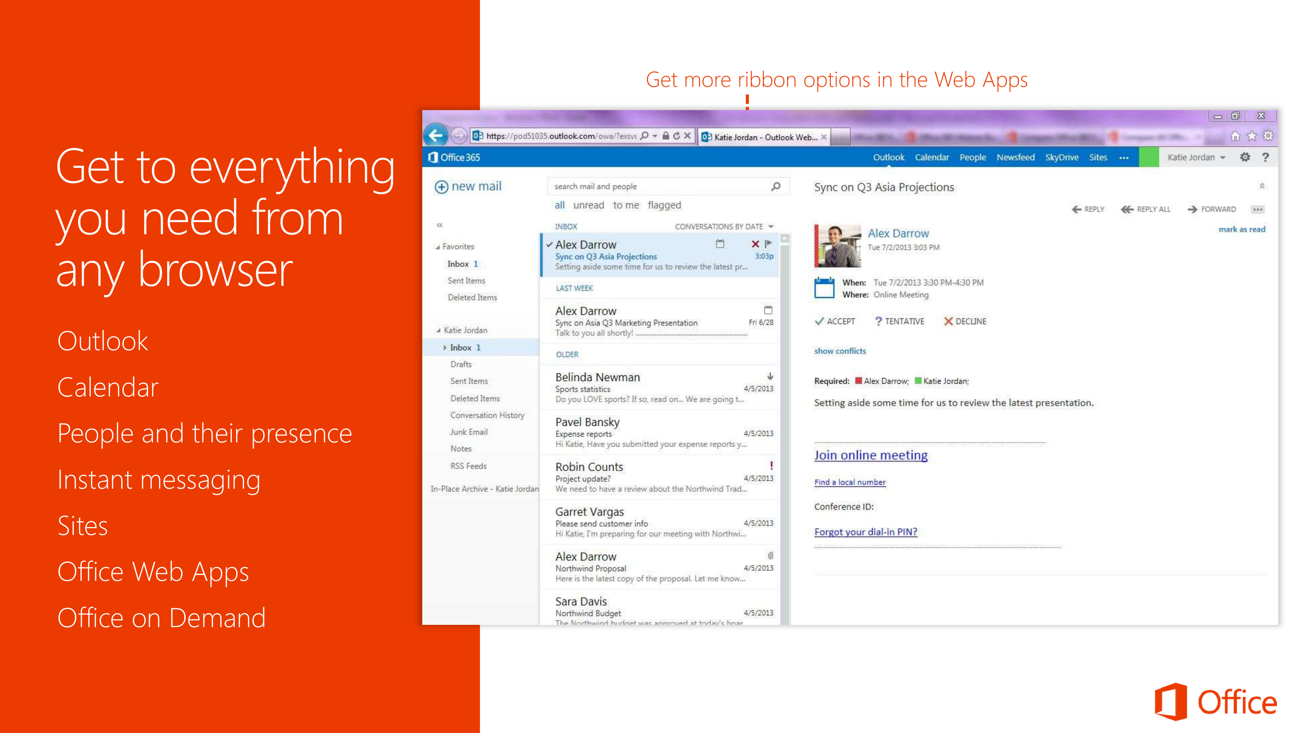Expand the Inbox folder under Katie Jordan

point(445,348)
